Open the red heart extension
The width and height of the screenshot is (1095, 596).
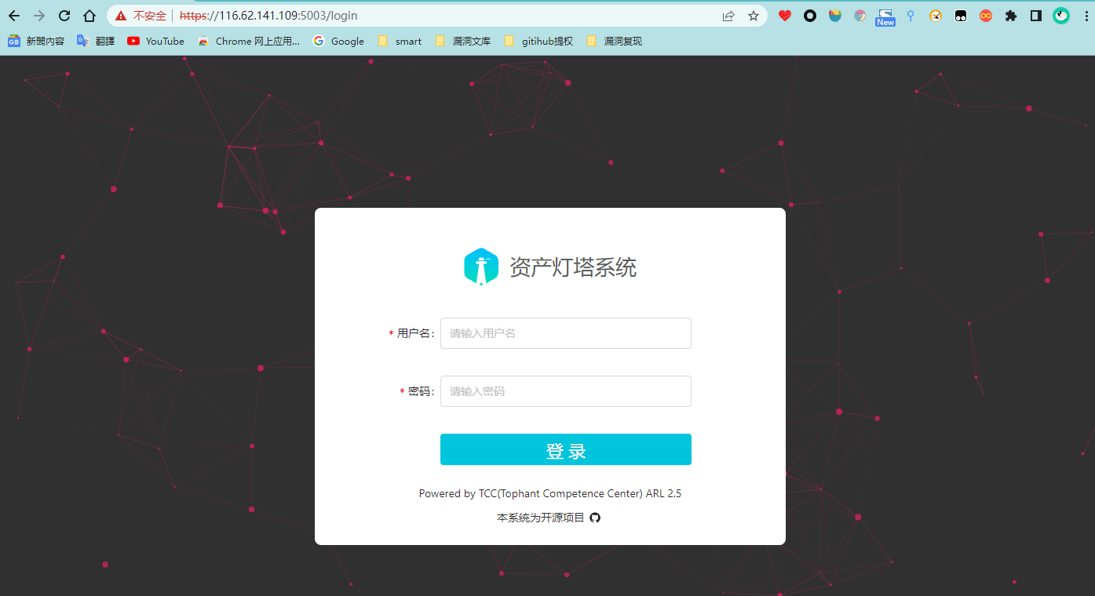pyautogui.click(x=785, y=16)
